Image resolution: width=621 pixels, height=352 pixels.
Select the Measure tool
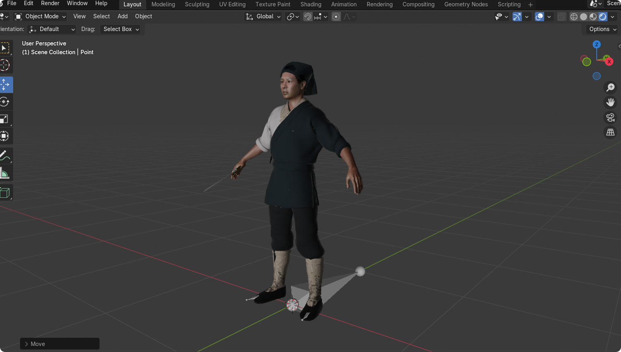(x=5, y=173)
